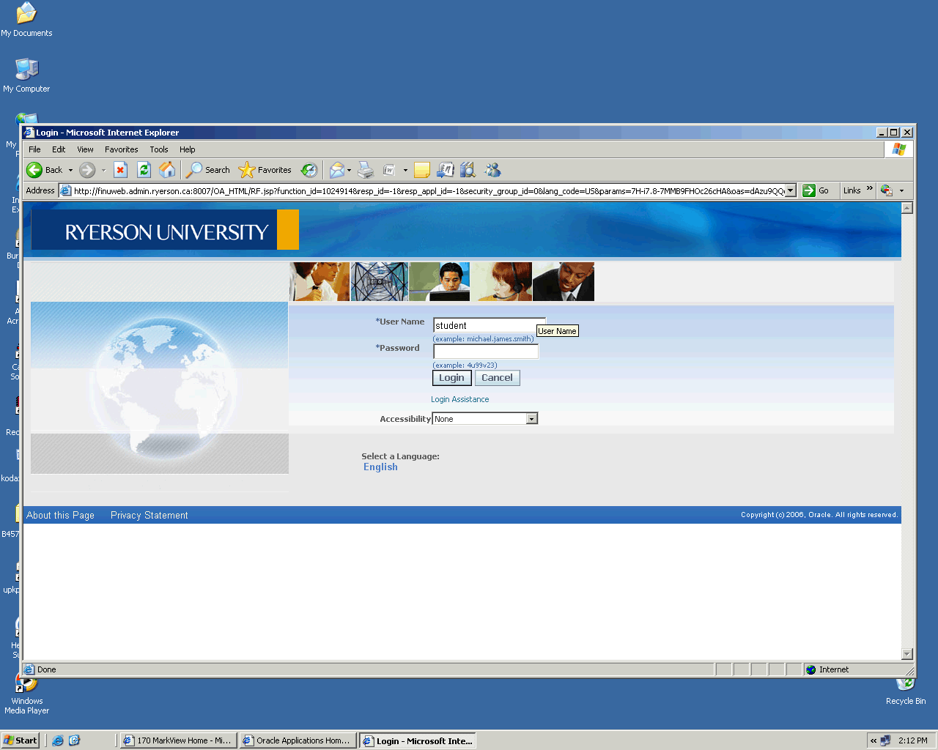
Task: Switch to Oracle Applications Home taskbar window
Action: pos(298,740)
